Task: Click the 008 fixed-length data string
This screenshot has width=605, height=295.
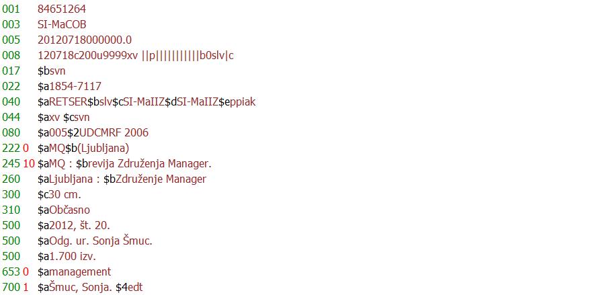Action: pyautogui.click(x=135, y=56)
